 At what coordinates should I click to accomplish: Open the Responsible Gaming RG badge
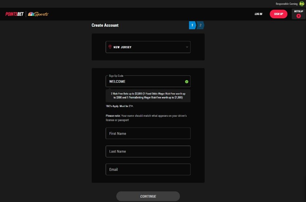(x=302, y=4)
